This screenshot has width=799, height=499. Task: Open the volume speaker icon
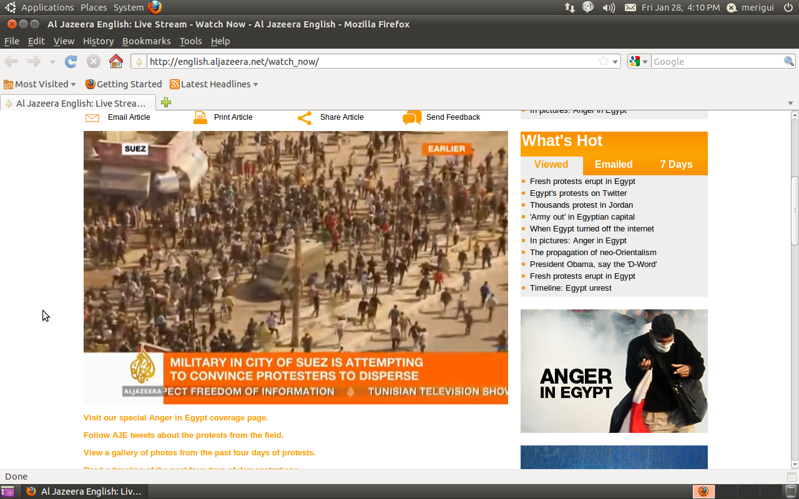click(609, 7)
